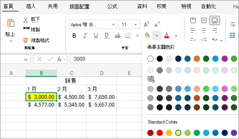Toggle Double underline formatting
Viewport: 239px width, 139px height.
pyautogui.click(x=106, y=36)
